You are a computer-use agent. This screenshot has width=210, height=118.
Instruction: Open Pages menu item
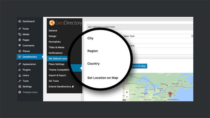point(26,40)
